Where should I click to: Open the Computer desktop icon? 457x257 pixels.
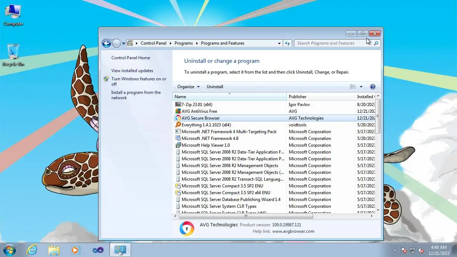click(13, 15)
